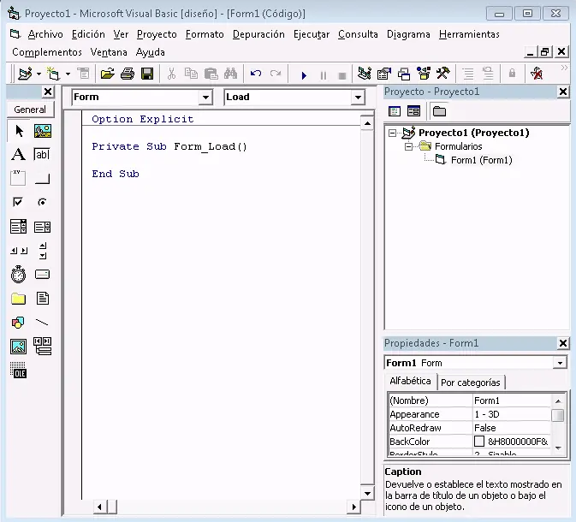
Task: Select the Timer control tool
Action: (x=18, y=275)
